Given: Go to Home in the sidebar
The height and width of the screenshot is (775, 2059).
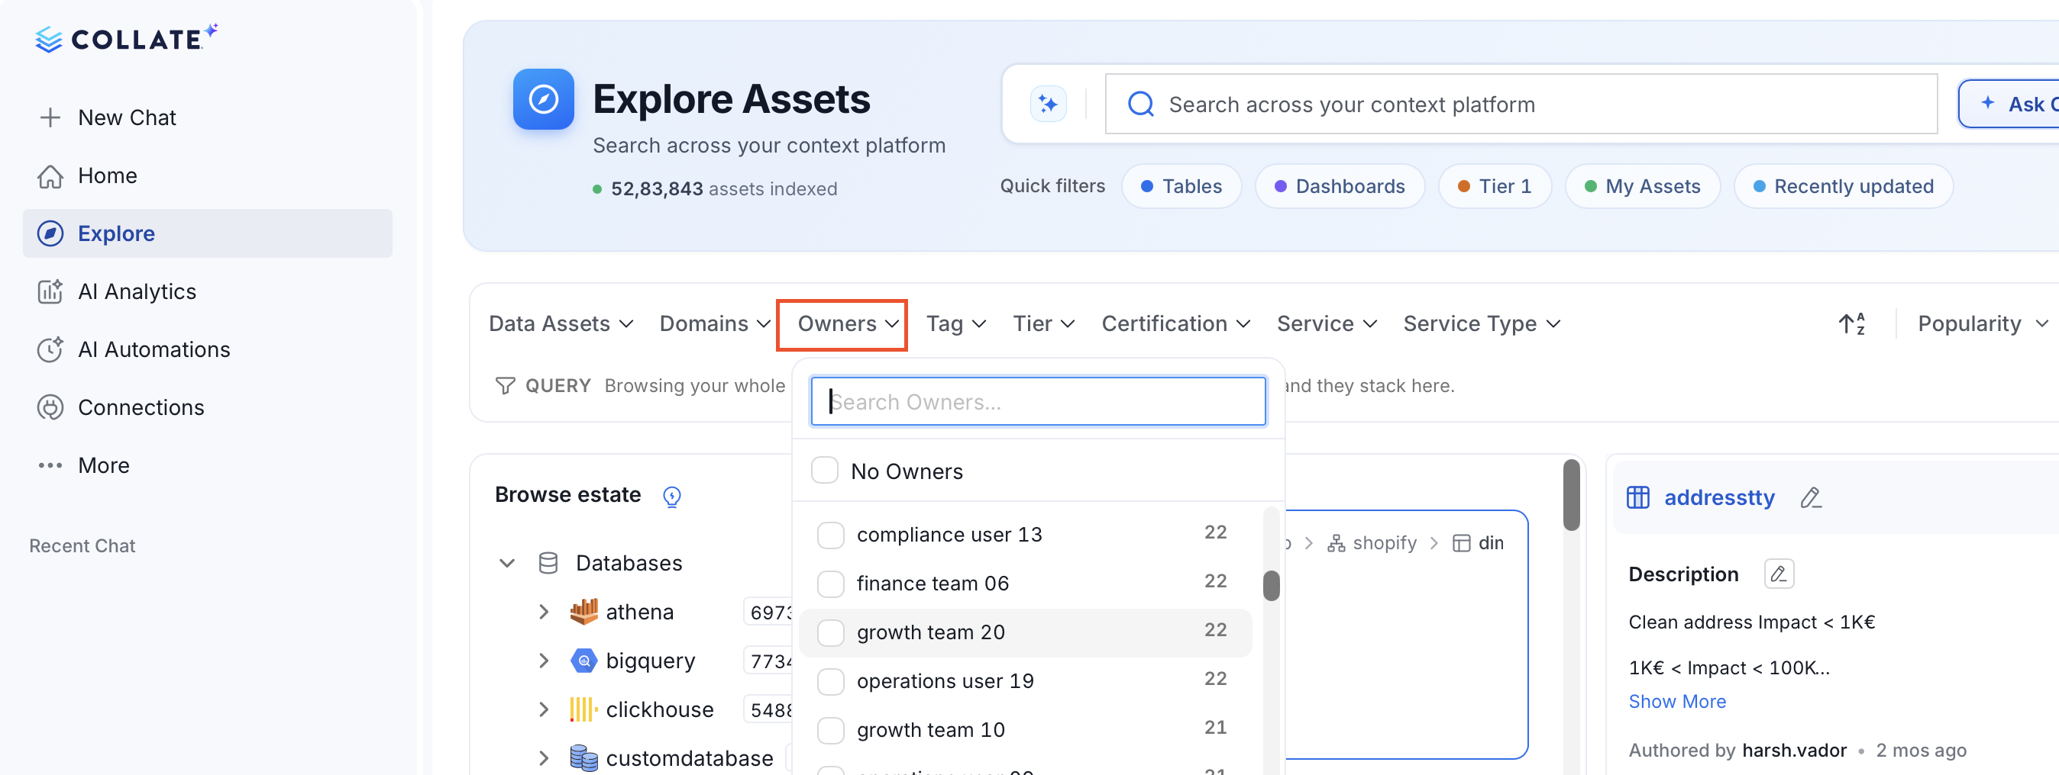Looking at the screenshot, I should (x=208, y=175).
